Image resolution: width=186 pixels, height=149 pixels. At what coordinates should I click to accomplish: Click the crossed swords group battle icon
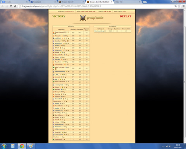[x=83, y=18]
